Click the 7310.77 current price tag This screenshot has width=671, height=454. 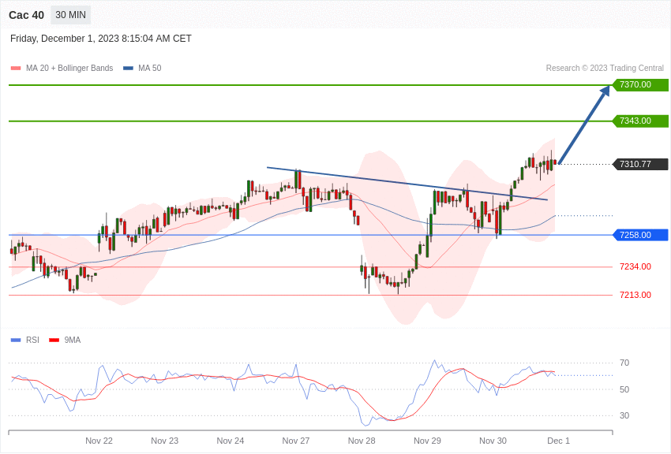coord(641,164)
